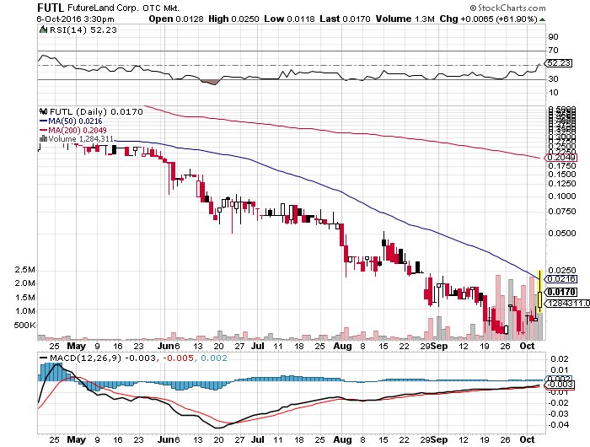
Task: Click the Low 0.0118 value in header
Action: point(289,19)
